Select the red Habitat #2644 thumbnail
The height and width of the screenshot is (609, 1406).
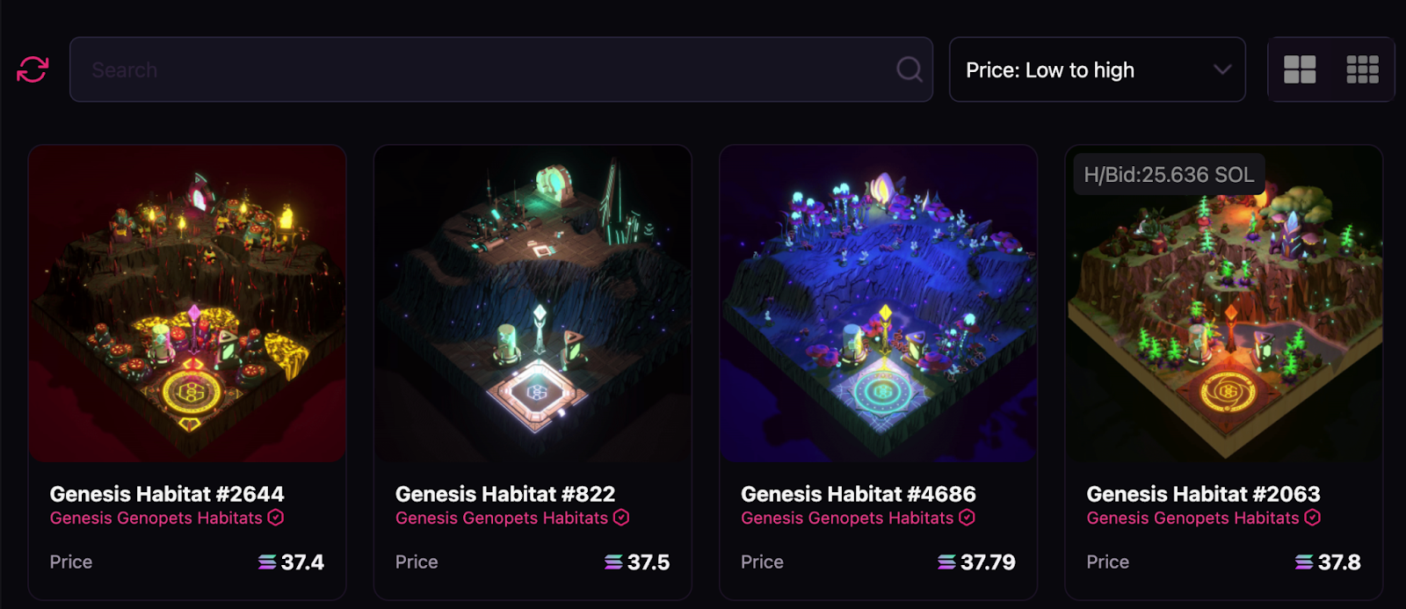tap(187, 303)
